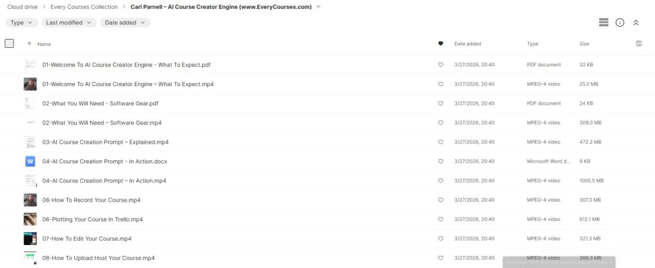Viewport: 655px width, 268px height.
Task: Open column settings icon in header
Action: tap(638, 43)
